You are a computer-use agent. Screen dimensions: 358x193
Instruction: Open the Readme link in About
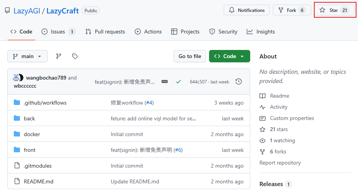280,96
